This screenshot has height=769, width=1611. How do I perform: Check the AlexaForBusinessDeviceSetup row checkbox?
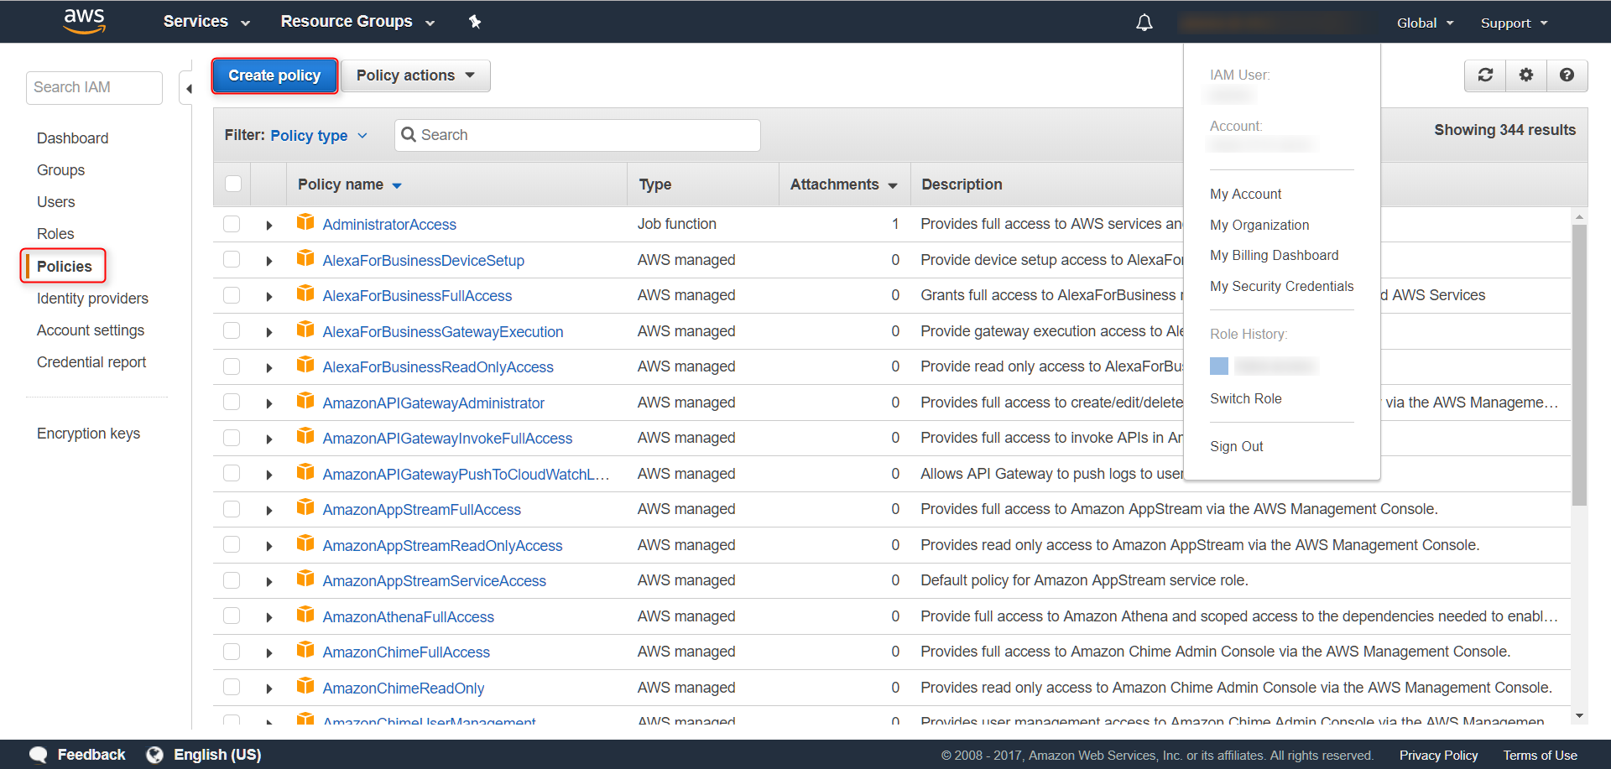pyautogui.click(x=232, y=259)
